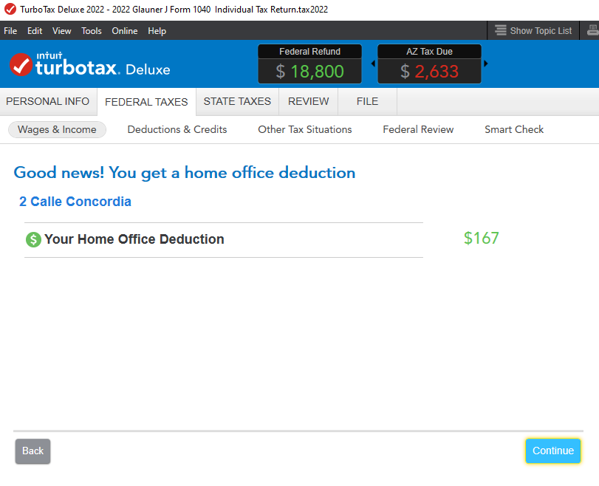Open the Federal Review section
599x486 pixels.
click(418, 129)
